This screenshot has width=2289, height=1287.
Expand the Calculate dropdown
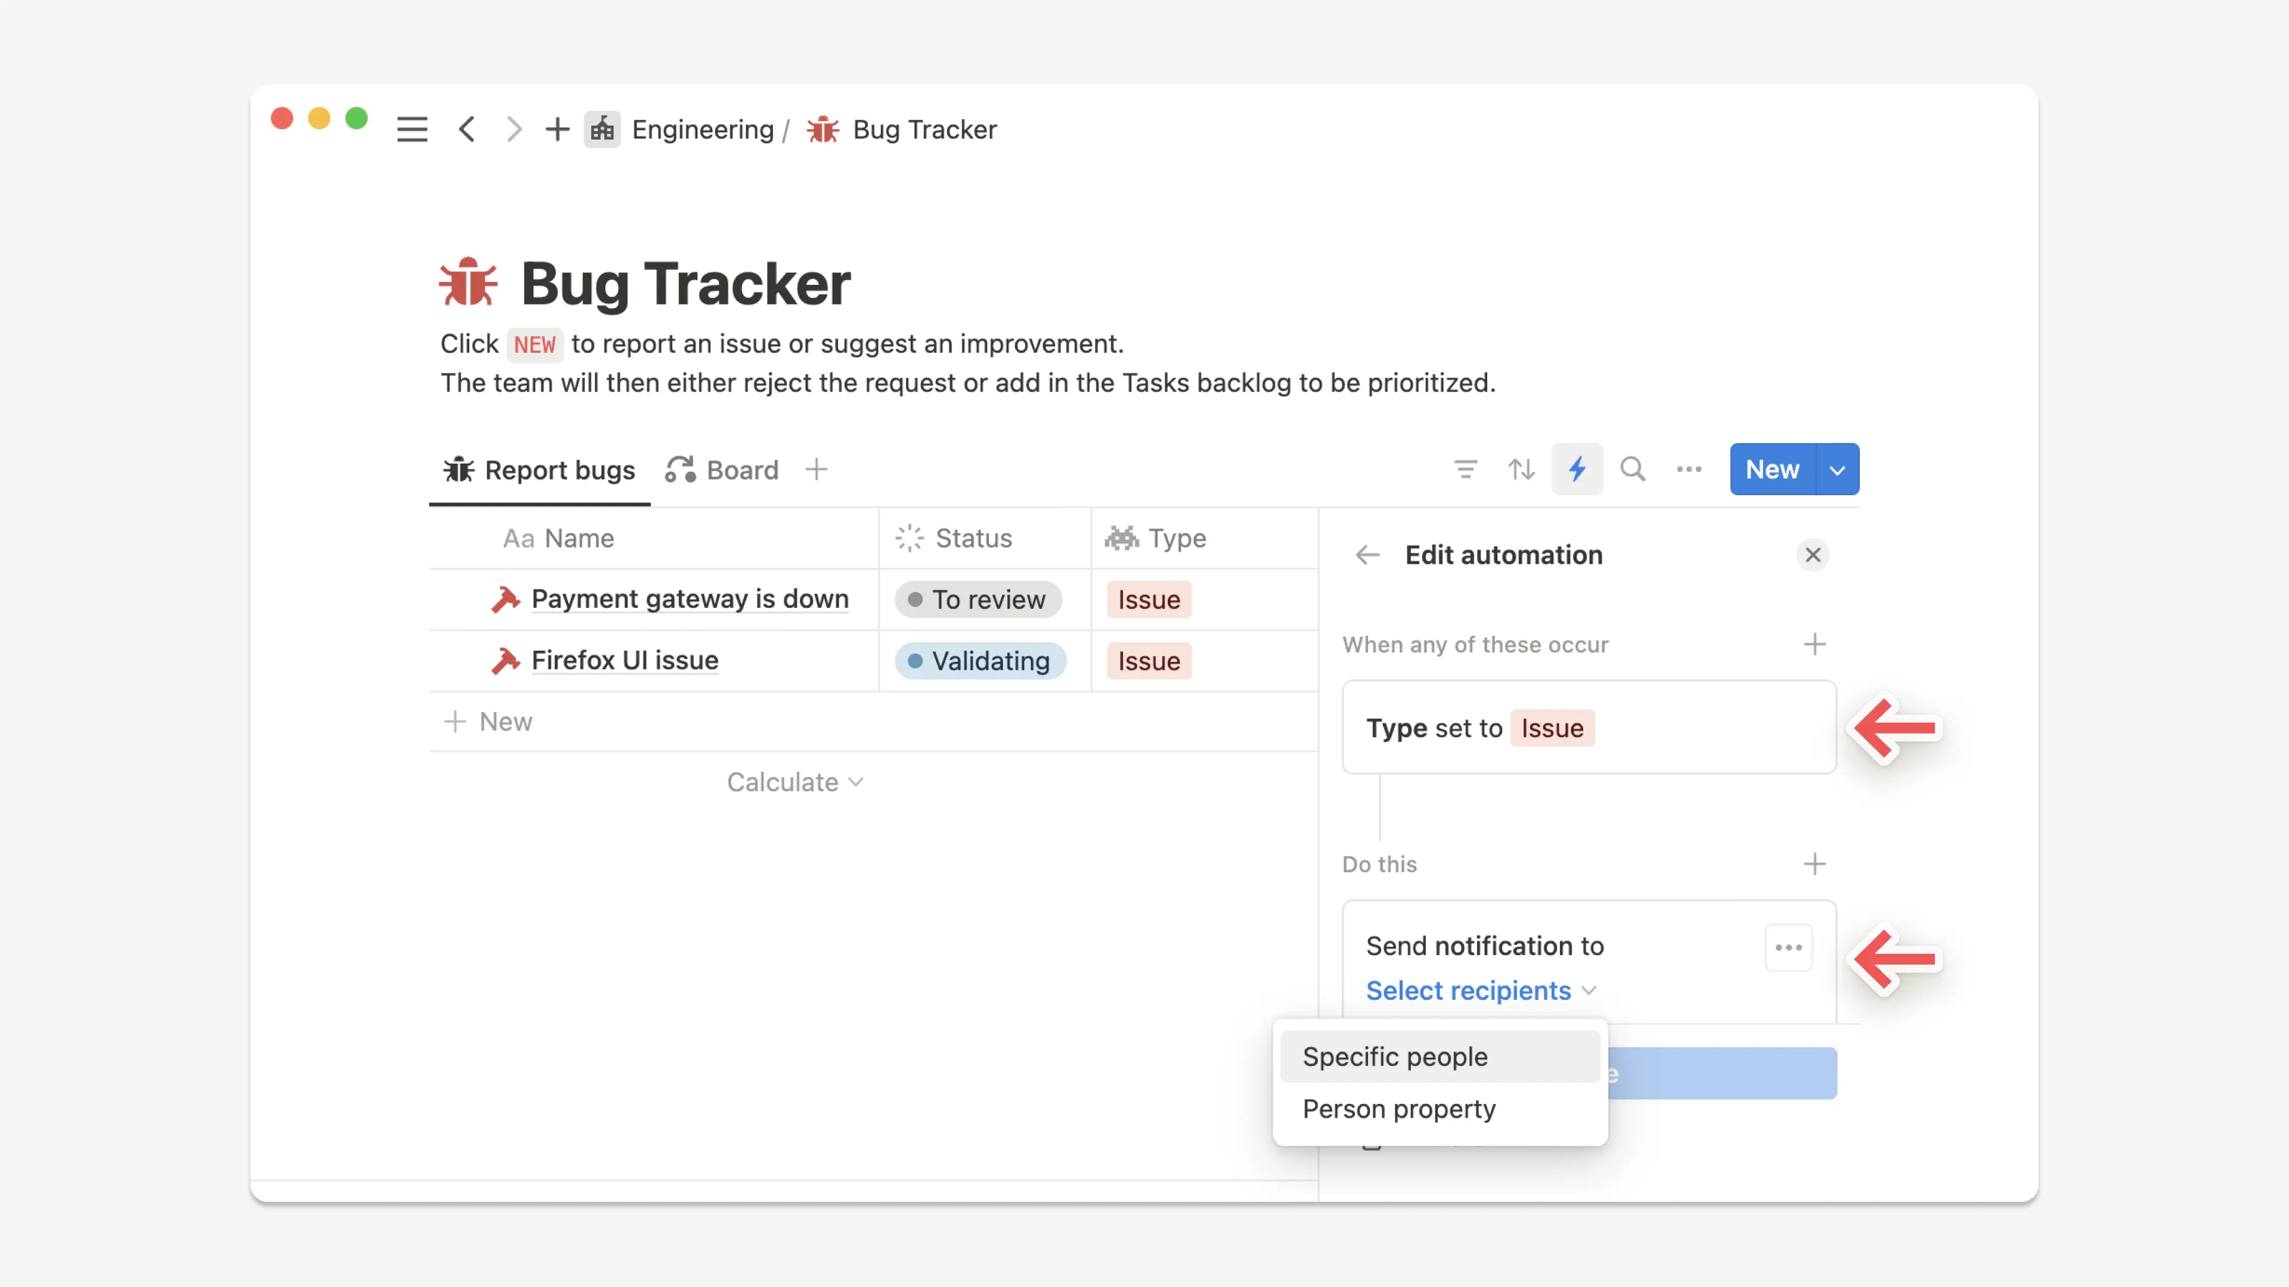click(x=795, y=782)
